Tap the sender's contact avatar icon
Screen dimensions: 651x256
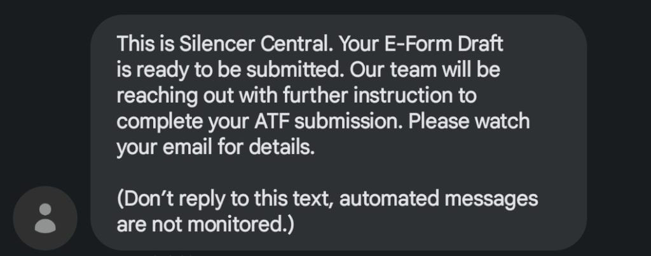pyautogui.click(x=45, y=218)
